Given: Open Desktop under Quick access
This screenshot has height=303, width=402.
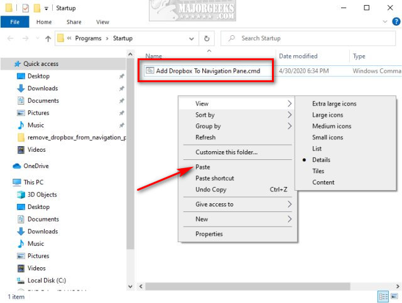Looking at the screenshot, I should (38, 76).
